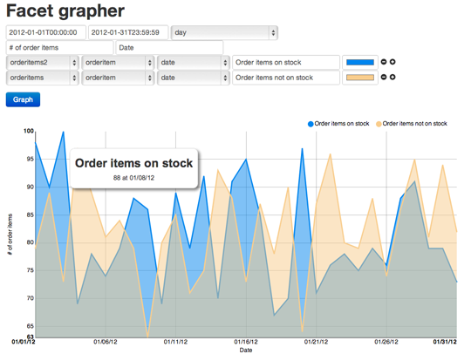Remove the Order items on stock row
Screen dimensions: 471x361
(384, 62)
